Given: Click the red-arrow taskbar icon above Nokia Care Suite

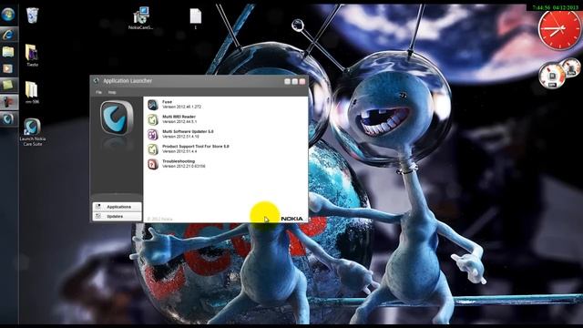Looking at the screenshot, I should pos(8,102).
